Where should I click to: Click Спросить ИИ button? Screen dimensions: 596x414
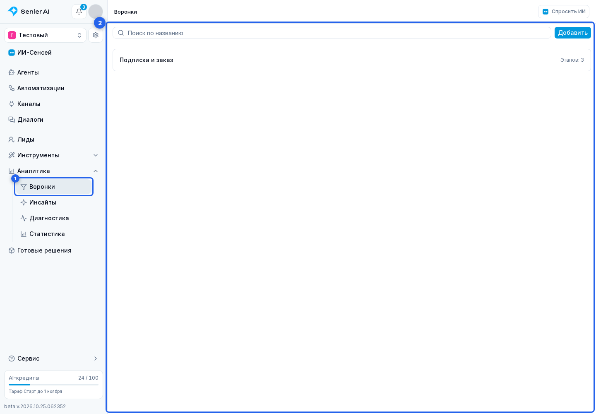563,12
